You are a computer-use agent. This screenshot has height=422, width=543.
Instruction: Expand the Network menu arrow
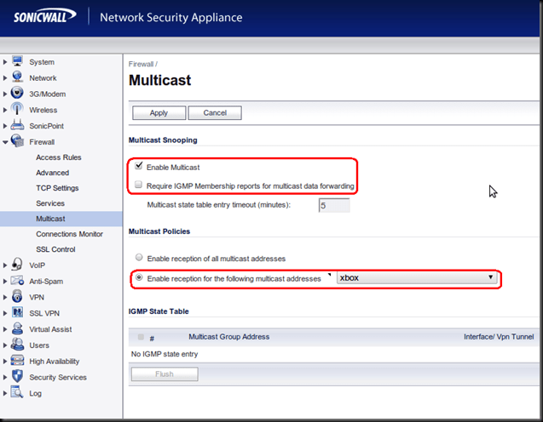point(5,78)
